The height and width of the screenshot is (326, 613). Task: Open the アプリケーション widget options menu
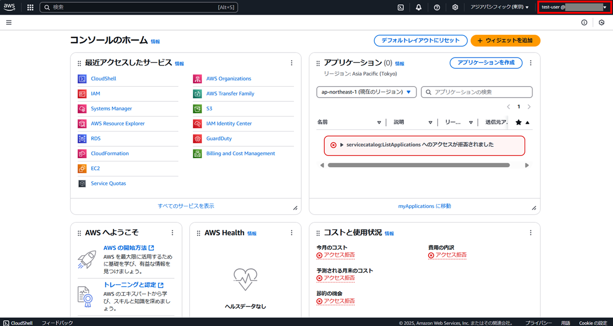[x=530, y=63]
